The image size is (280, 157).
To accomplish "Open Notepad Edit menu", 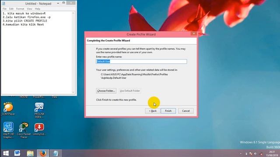I will 11,9.
